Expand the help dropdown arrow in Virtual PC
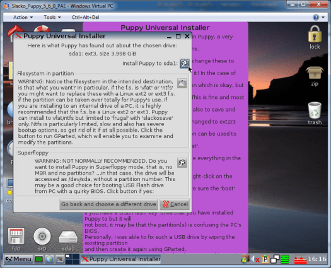331x268 pixels. click(x=323, y=17)
